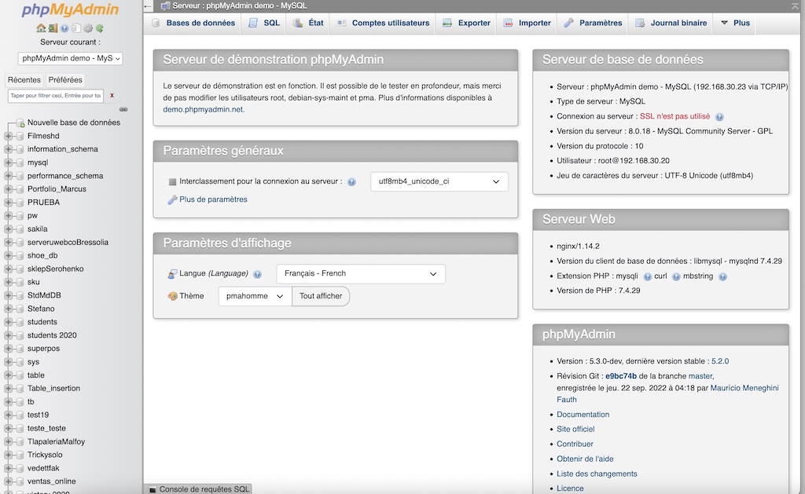Open navigation panel settings gear icon

tap(88, 28)
